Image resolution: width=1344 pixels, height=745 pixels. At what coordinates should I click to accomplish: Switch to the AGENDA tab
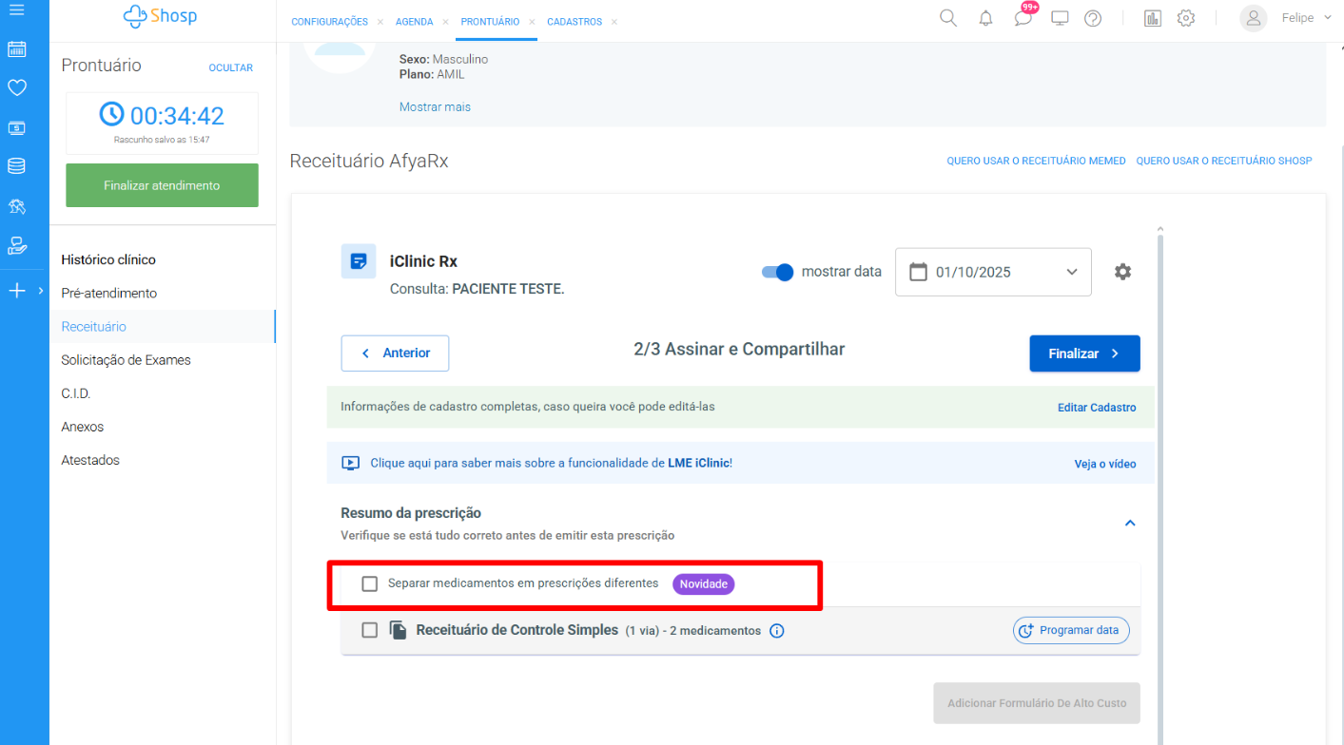(414, 22)
